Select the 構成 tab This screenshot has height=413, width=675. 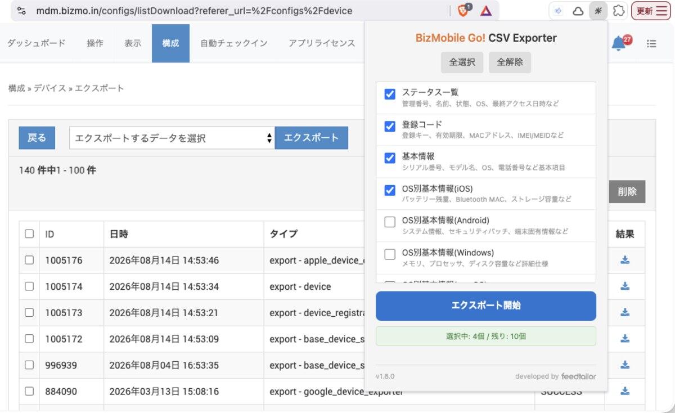tap(170, 43)
